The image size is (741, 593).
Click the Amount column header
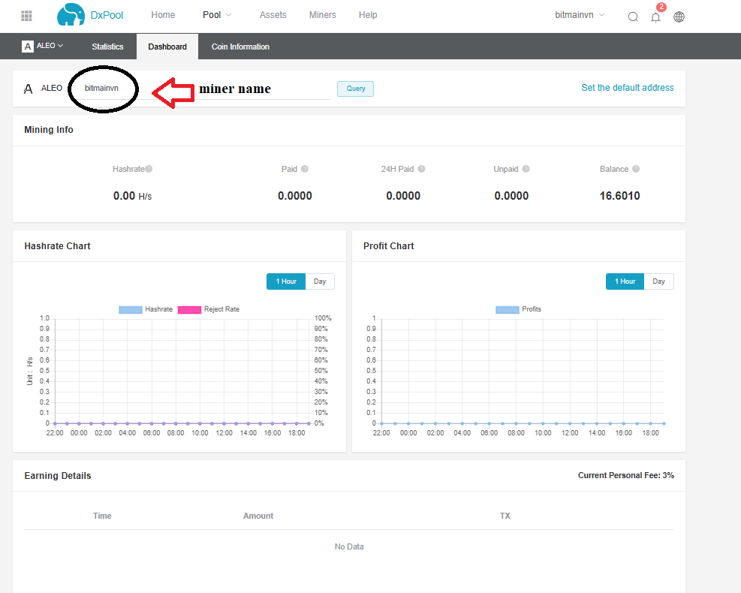pos(258,516)
